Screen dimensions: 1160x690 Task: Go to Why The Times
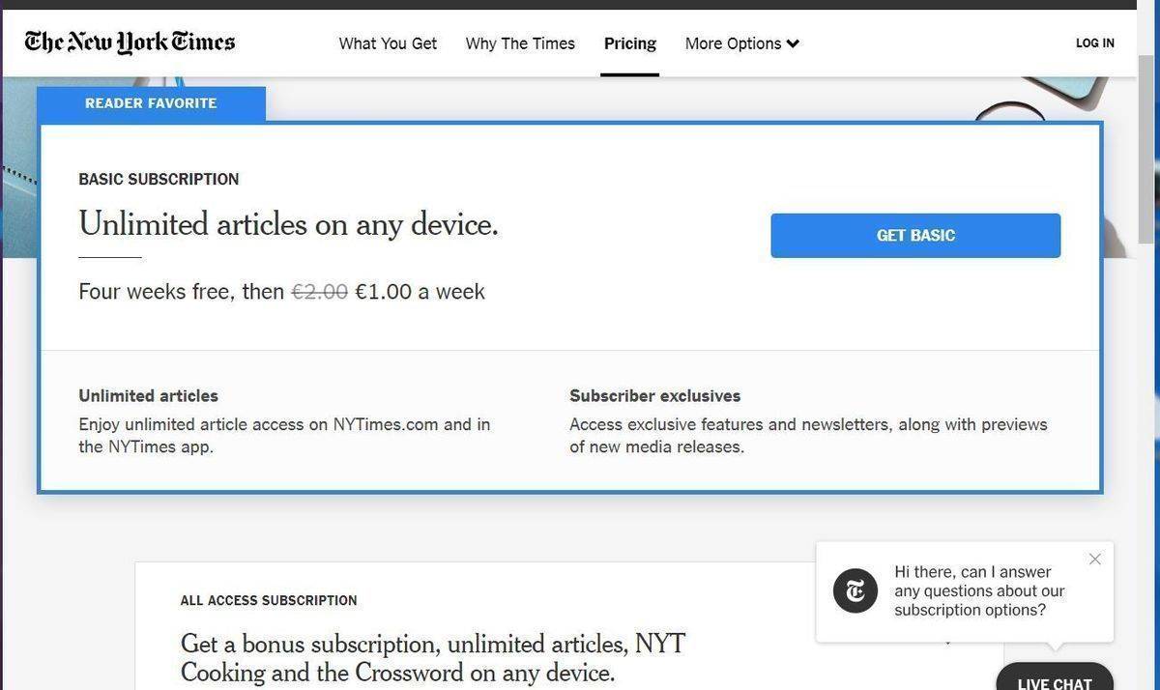pyautogui.click(x=520, y=43)
